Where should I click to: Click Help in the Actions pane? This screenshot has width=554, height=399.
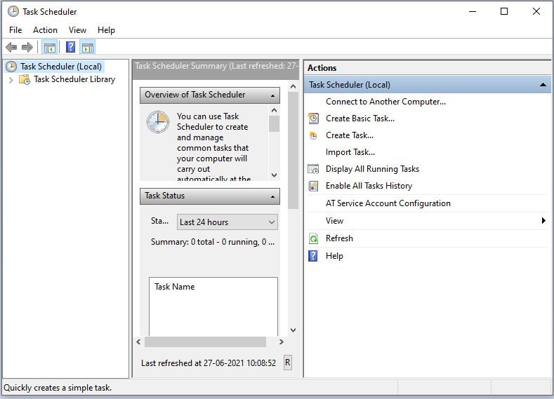(334, 256)
